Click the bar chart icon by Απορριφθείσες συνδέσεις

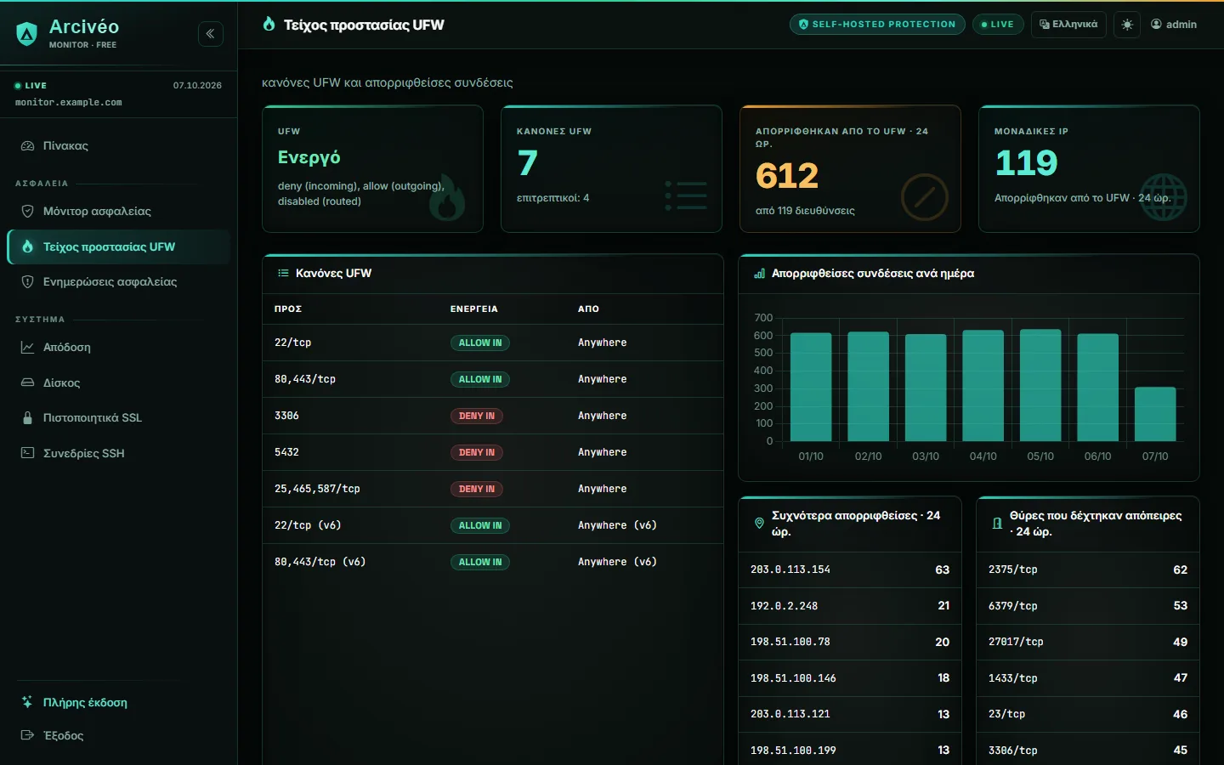click(x=759, y=274)
